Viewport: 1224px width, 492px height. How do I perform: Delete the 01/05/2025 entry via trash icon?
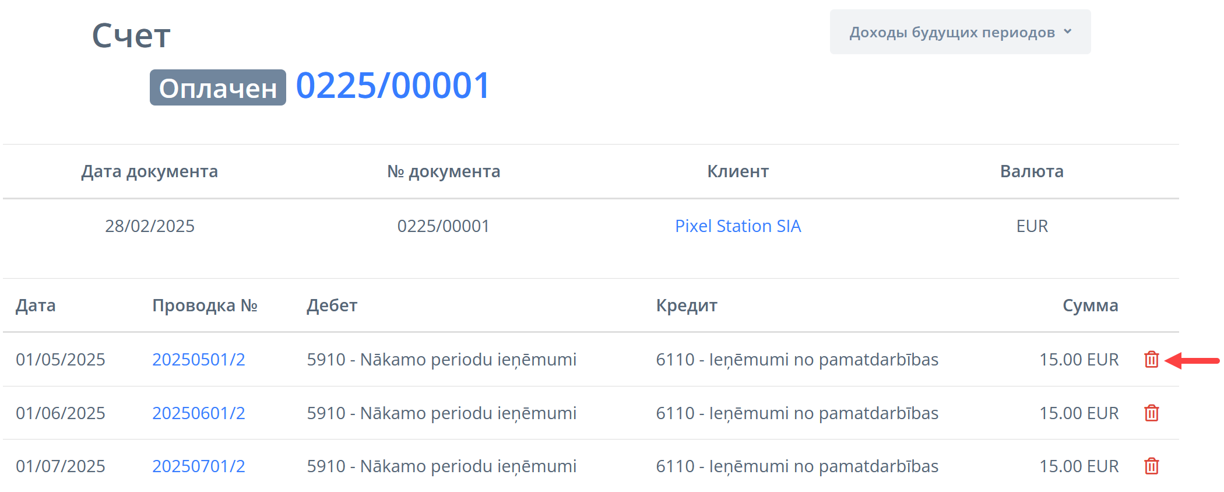pos(1151,360)
